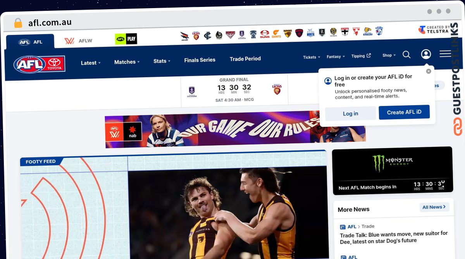Open the Hawthorn Hawks logo
This screenshot has width=465, height=259.
288,34
